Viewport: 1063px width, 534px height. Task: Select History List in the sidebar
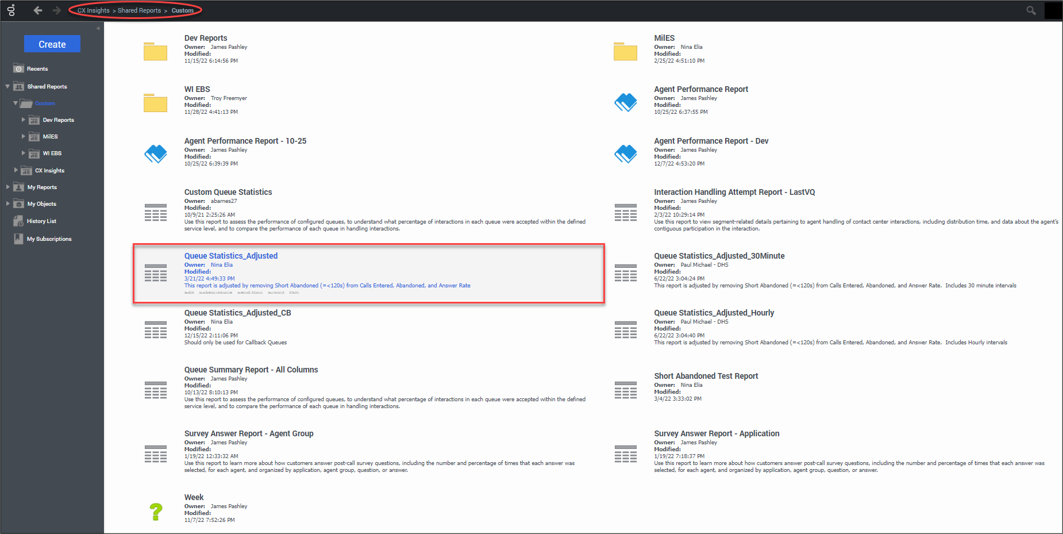(41, 221)
